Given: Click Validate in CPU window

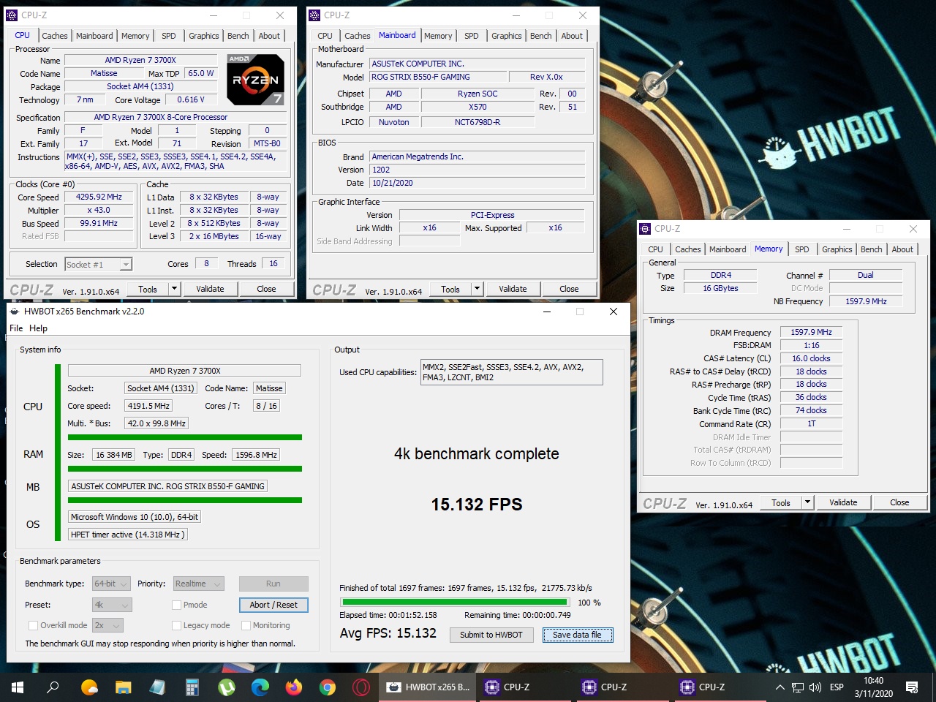Looking at the screenshot, I should [210, 289].
